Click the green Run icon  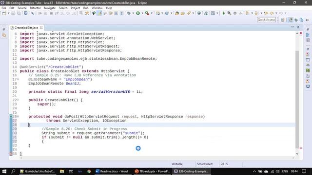[x=137, y=13]
